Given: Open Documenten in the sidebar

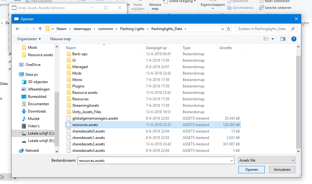Looking at the screenshot, I should [x=38, y=104].
